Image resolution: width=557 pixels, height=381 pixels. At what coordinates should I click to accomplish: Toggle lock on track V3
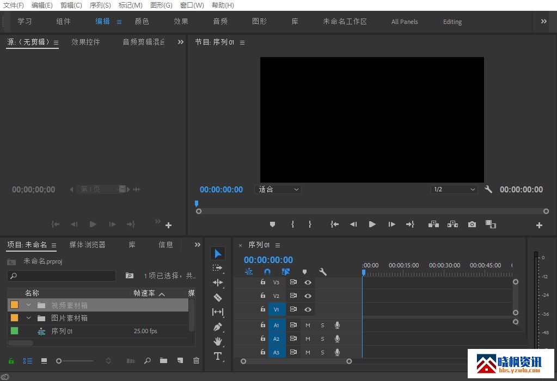pos(262,282)
